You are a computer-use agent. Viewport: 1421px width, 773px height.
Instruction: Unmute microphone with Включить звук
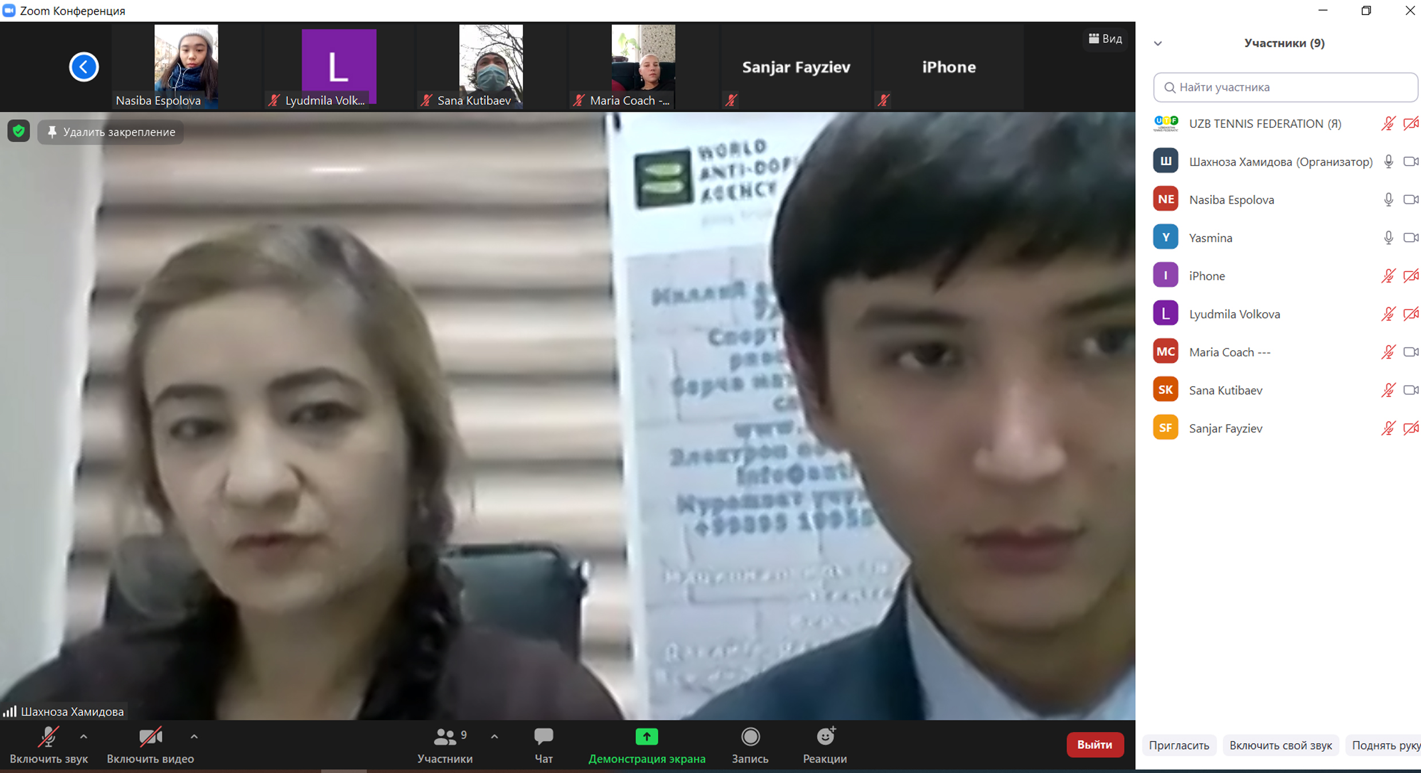click(x=49, y=744)
